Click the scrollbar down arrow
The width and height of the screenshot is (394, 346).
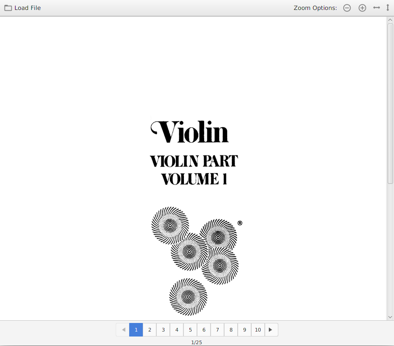coord(390,317)
